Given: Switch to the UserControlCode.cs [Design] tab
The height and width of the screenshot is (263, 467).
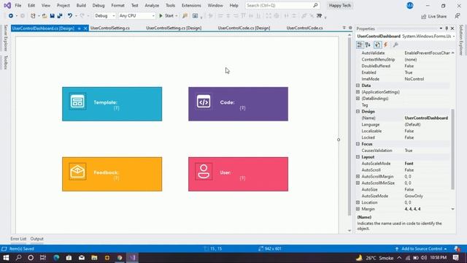Looking at the screenshot, I should click(x=244, y=28).
